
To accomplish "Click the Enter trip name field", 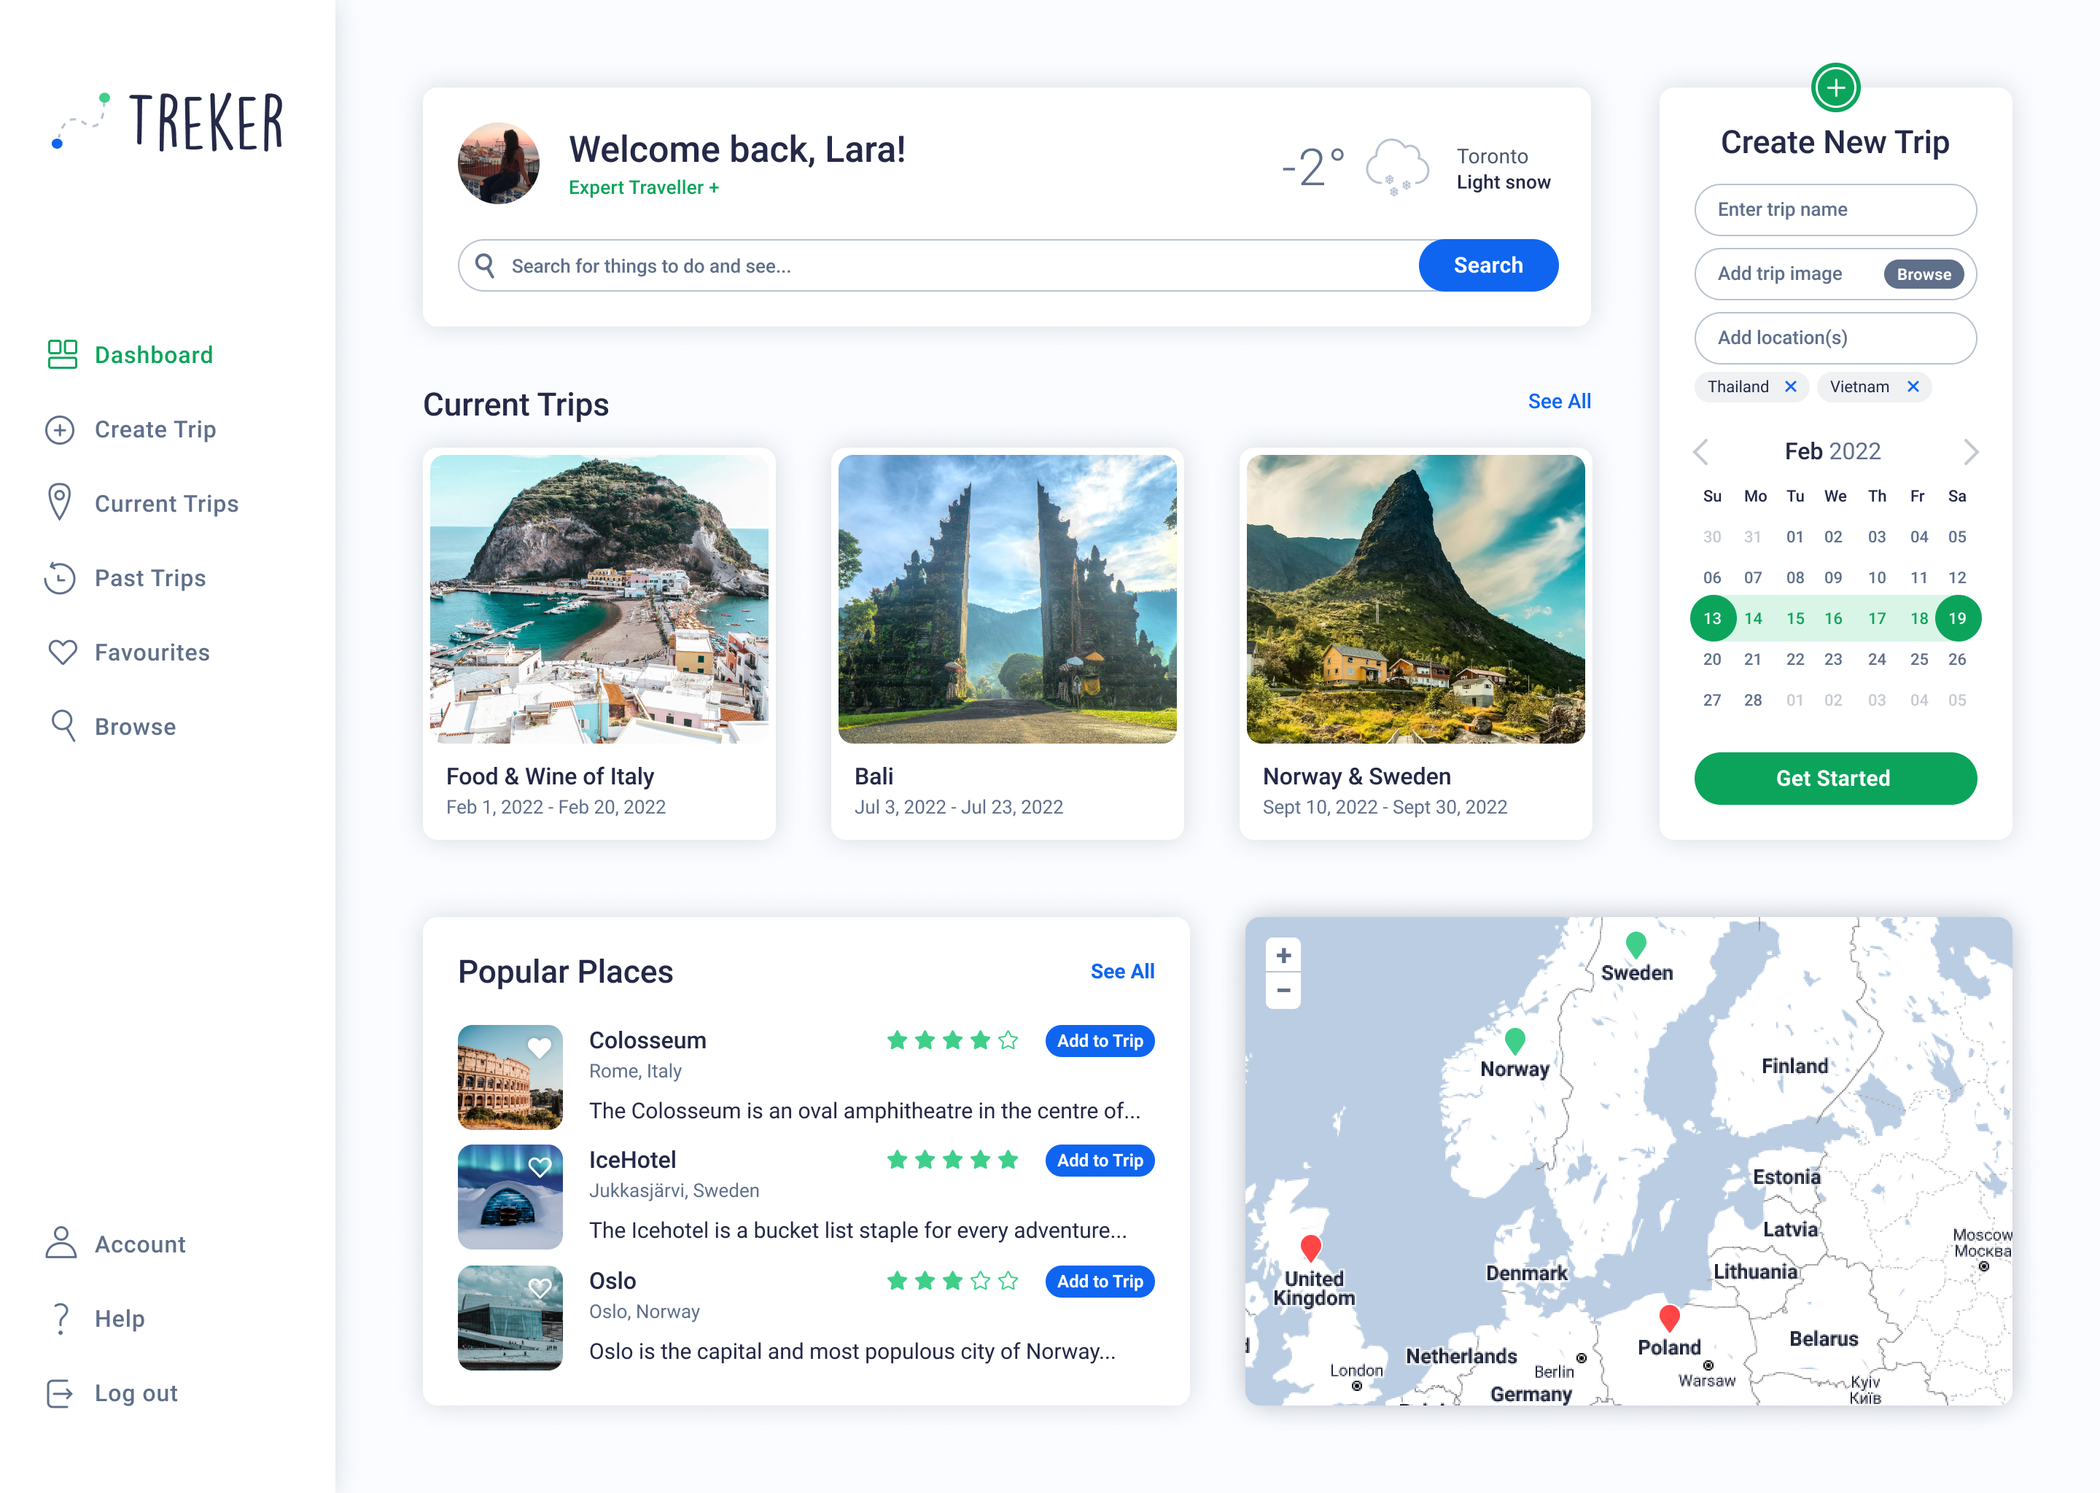I will pos(1835,210).
